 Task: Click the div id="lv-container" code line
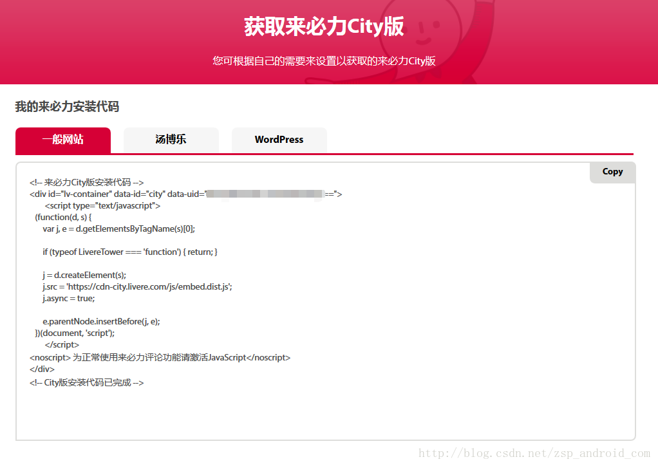click(186, 194)
